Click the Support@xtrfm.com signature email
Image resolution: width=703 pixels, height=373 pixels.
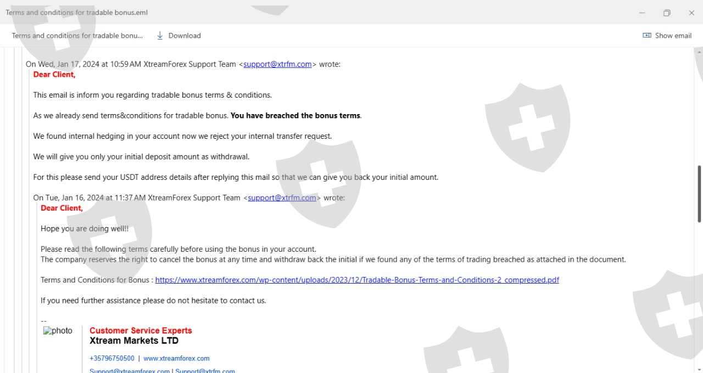pos(205,371)
